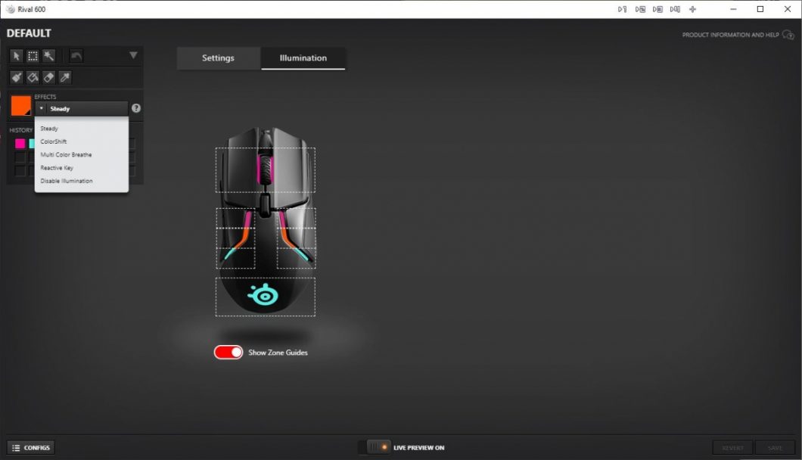Click the undo arrow icon
This screenshot has height=460, width=802.
click(75, 55)
